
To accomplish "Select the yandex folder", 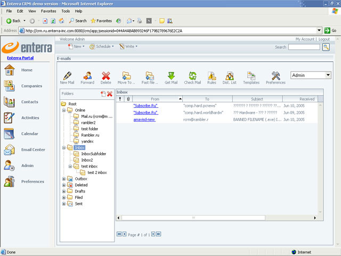I will [87, 141].
